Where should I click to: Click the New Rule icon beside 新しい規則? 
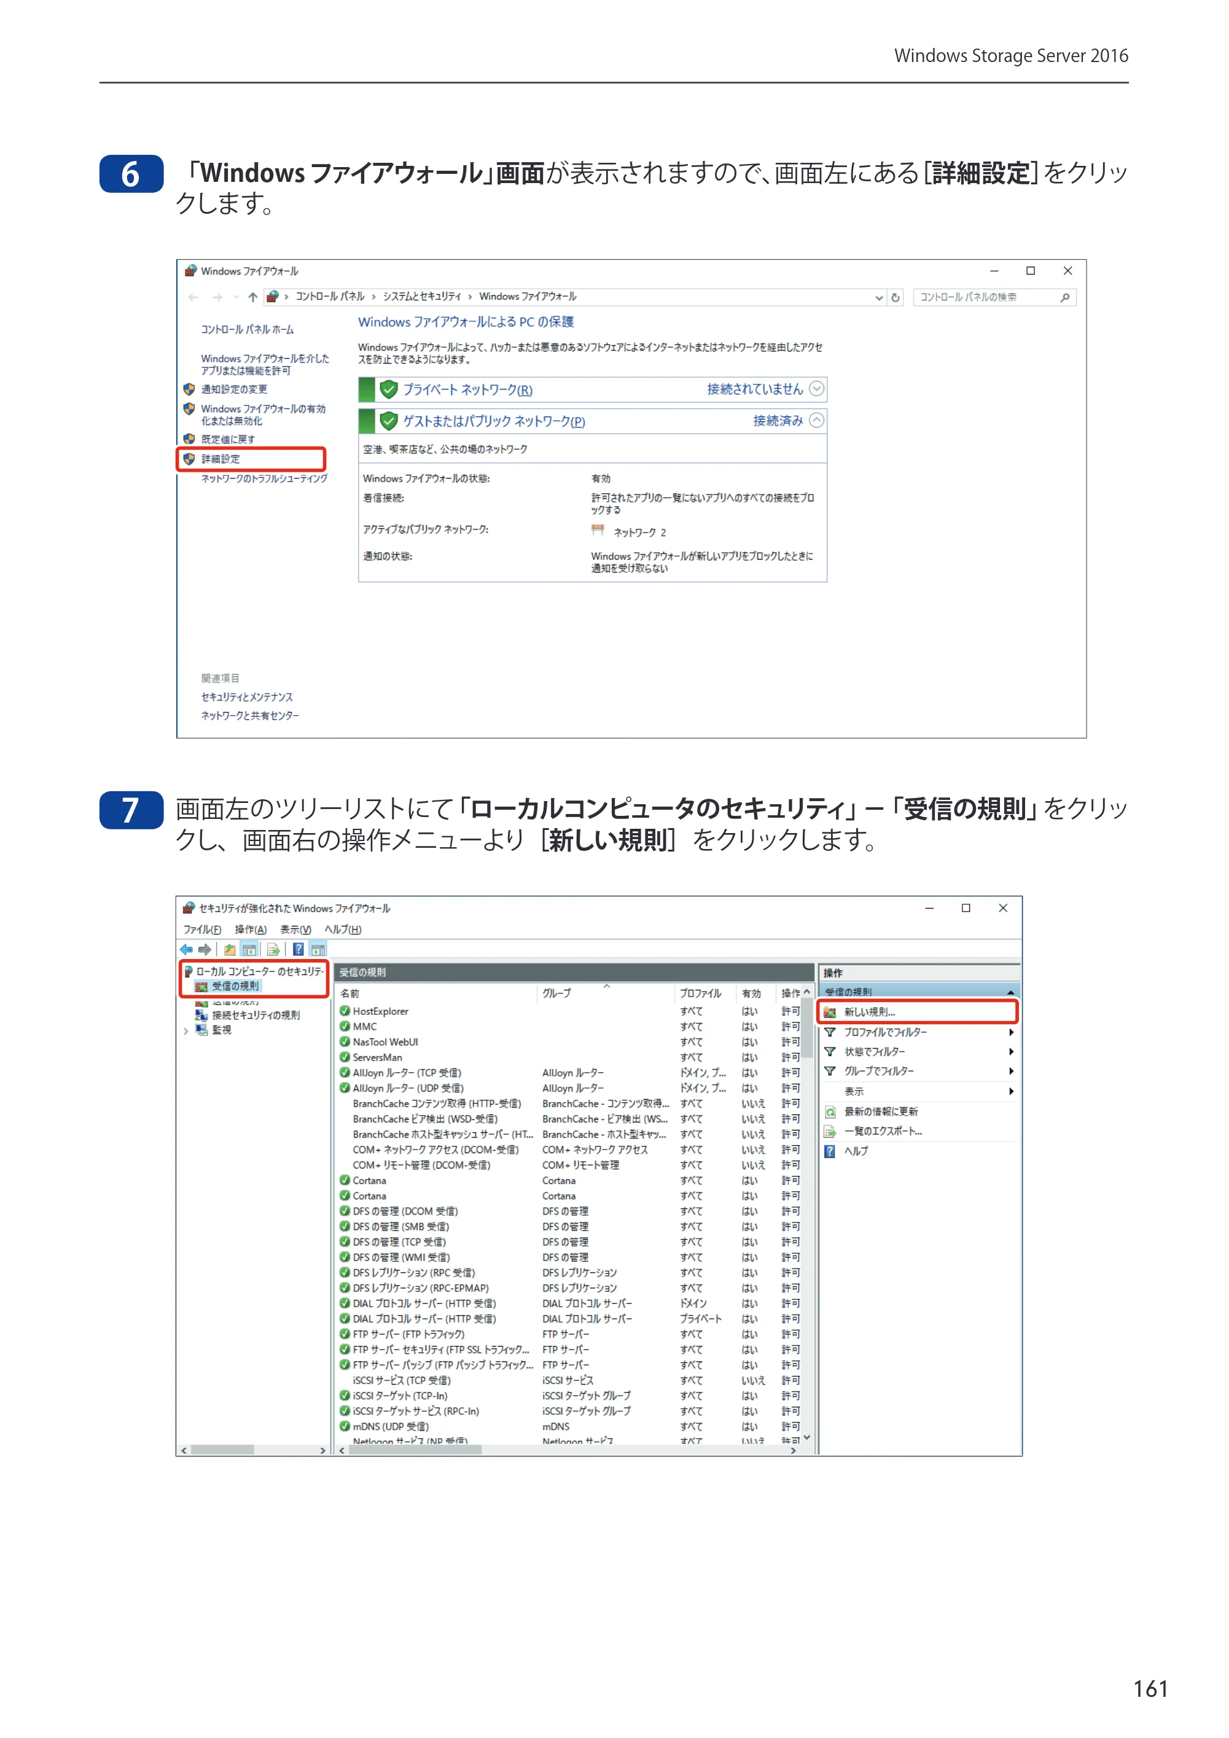830,1012
